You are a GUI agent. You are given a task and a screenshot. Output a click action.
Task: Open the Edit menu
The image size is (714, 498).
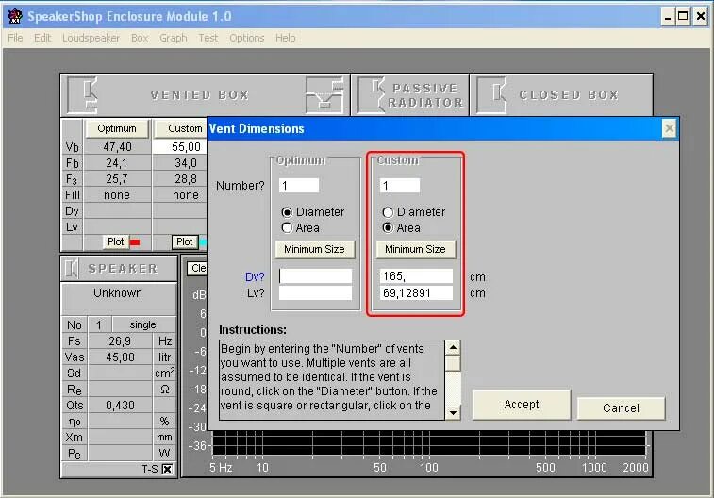tap(42, 38)
